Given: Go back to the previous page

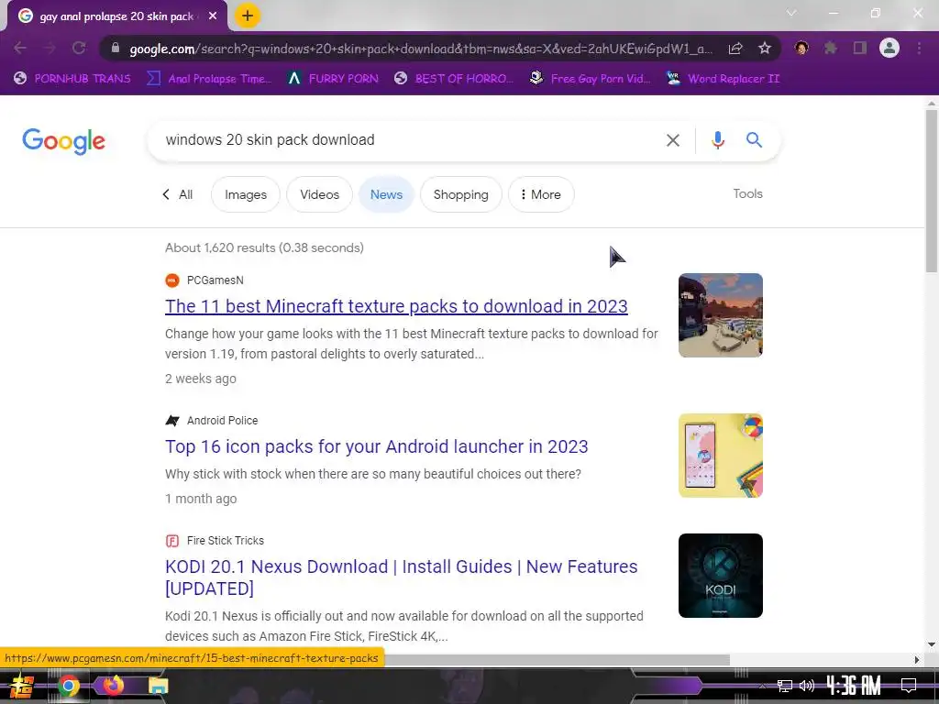Looking at the screenshot, I should (20, 48).
